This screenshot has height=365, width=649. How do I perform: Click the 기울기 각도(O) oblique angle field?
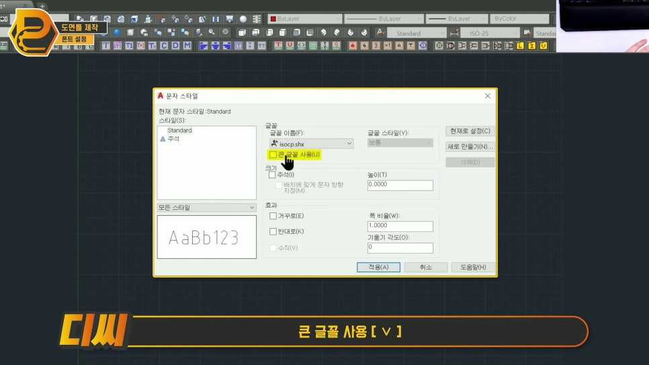[x=400, y=247]
